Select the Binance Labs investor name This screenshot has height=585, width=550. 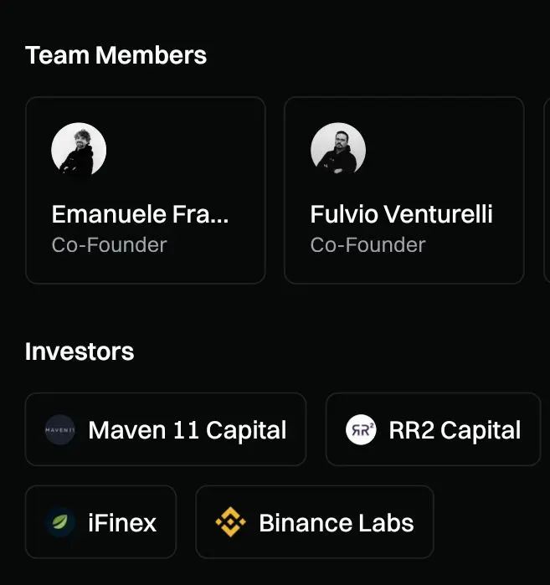[x=336, y=523]
